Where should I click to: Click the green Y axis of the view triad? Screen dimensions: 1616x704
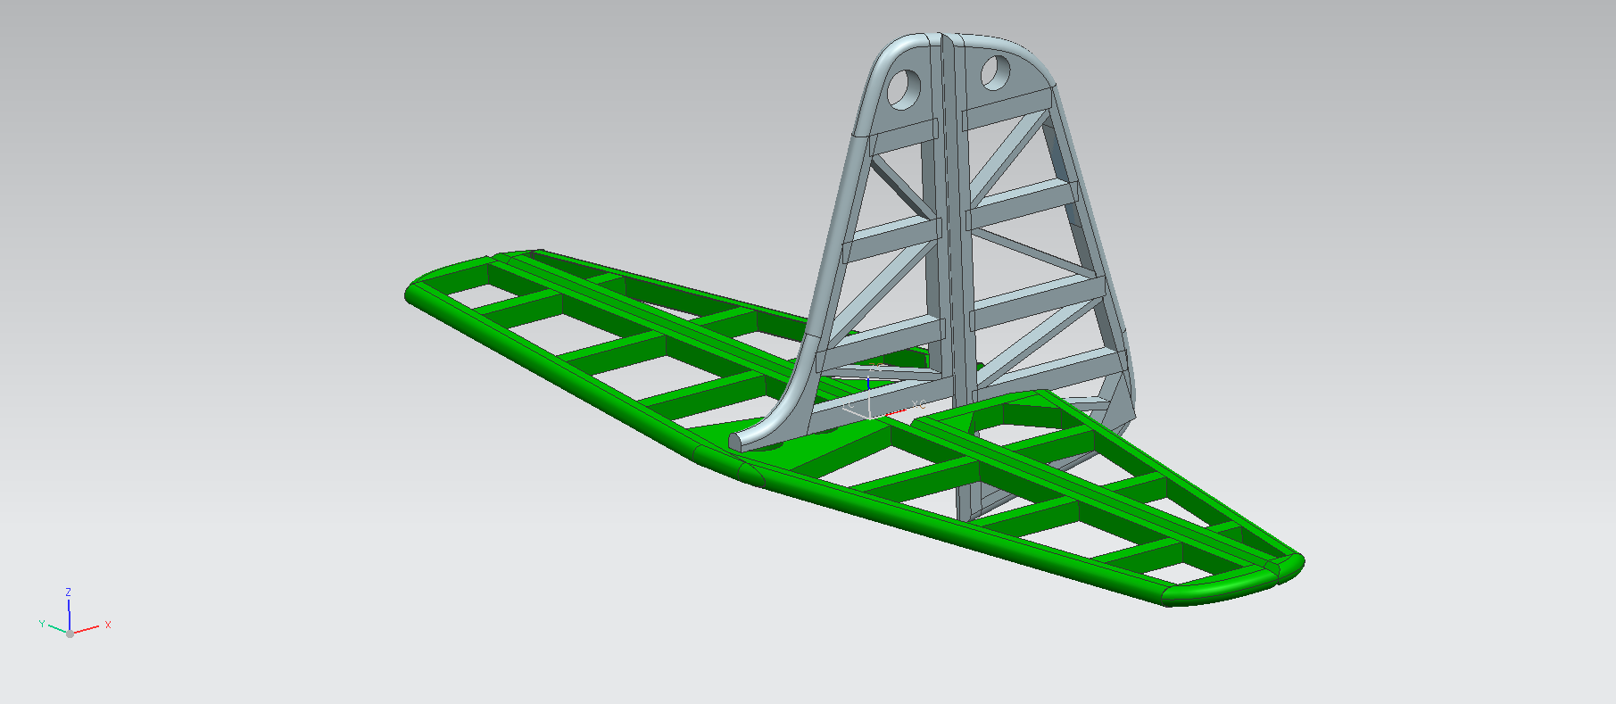55,628
